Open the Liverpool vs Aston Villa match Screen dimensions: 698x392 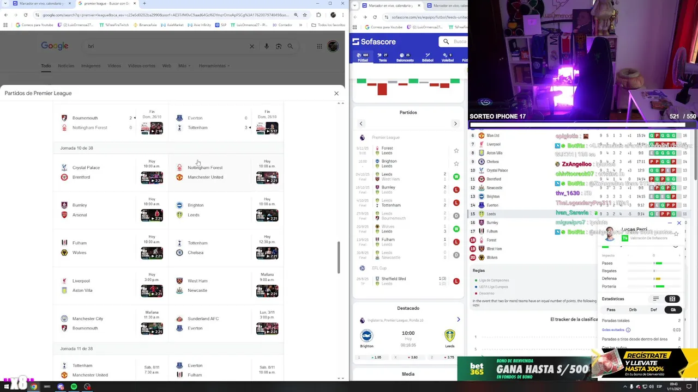tap(111, 285)
